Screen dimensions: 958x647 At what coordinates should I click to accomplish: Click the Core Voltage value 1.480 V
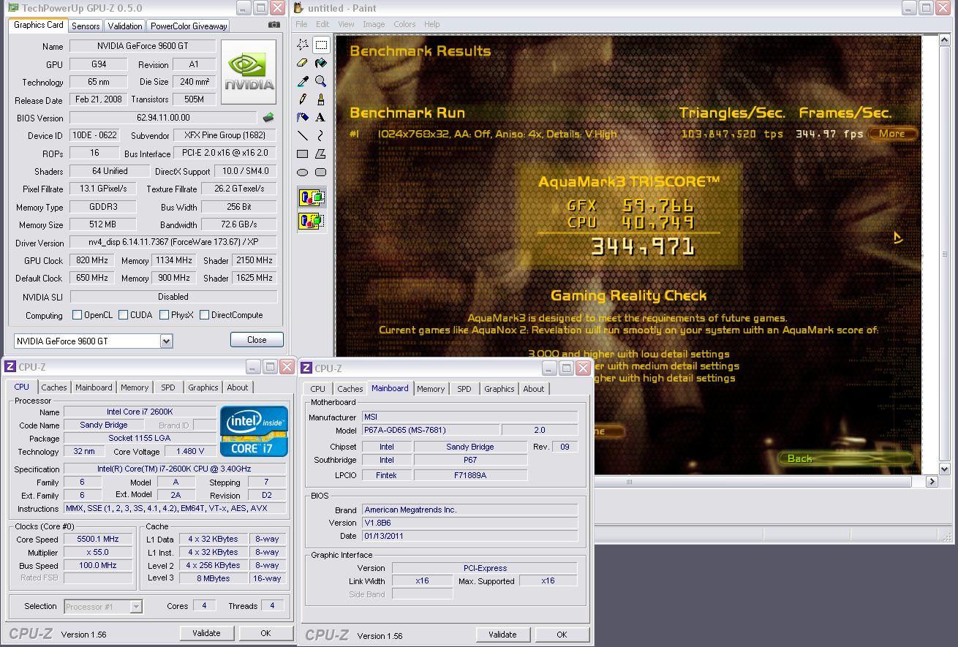pos(191,452)
